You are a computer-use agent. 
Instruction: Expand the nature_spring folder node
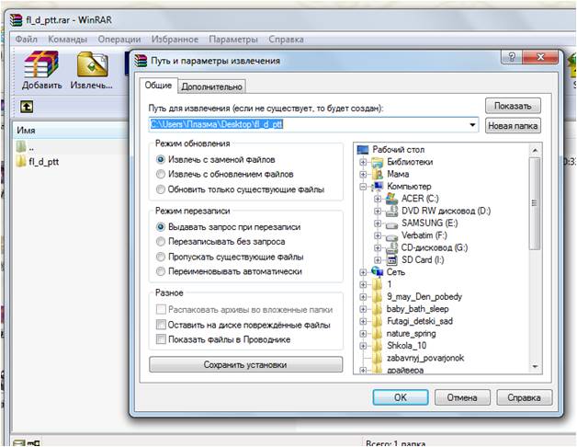[x=363, y=334]
